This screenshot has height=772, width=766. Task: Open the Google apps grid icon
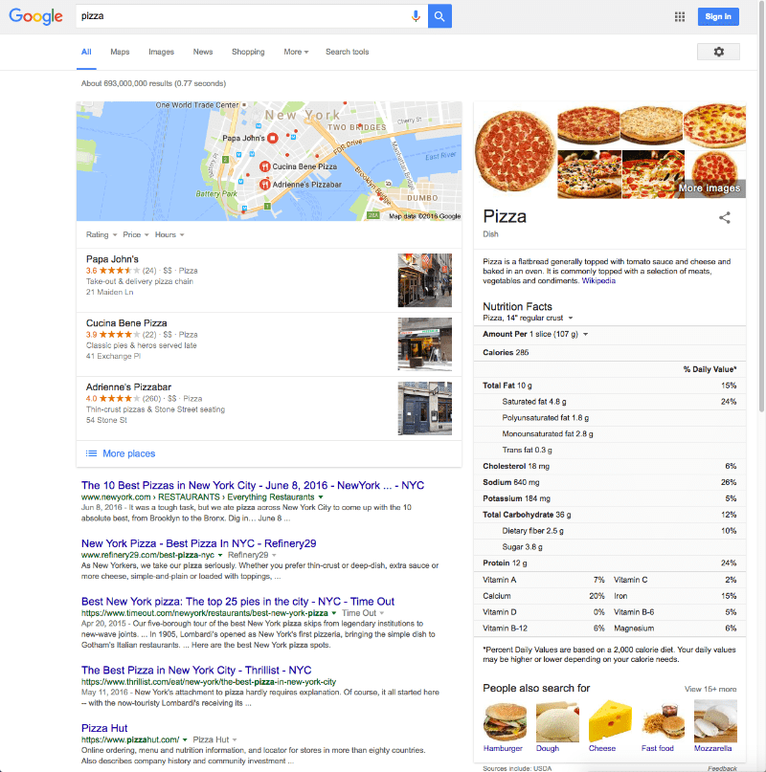pos(680,16)
